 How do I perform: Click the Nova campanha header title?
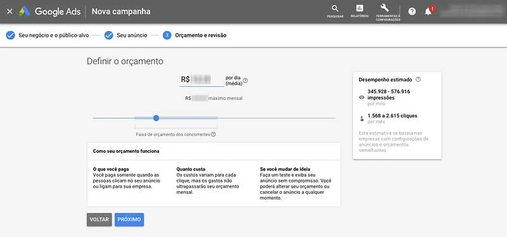click(121, 11)
